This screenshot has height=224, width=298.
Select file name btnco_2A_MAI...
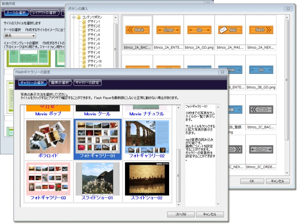pyautogui.click(x=230, y=47)
